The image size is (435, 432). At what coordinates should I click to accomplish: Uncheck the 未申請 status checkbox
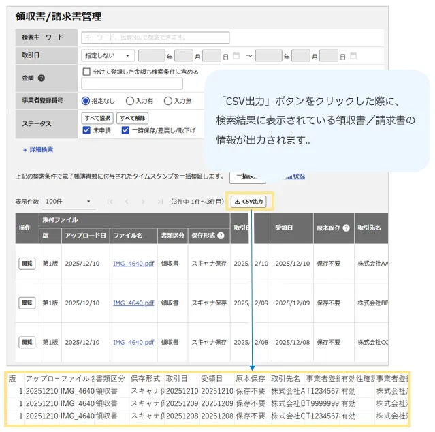click(86, 130)
